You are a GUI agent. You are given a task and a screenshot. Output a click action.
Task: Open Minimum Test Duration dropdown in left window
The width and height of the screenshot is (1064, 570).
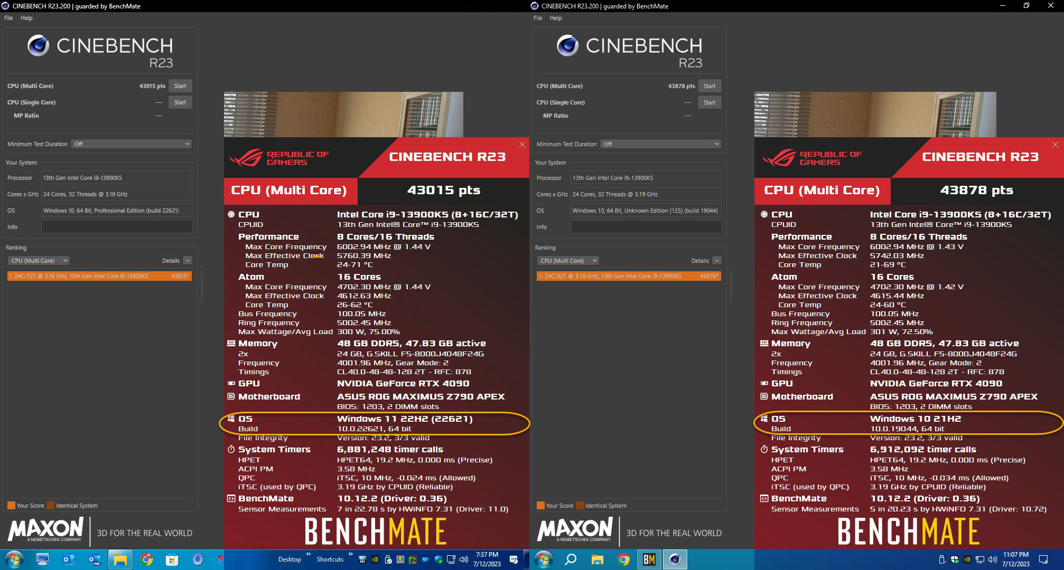[131, 144]
